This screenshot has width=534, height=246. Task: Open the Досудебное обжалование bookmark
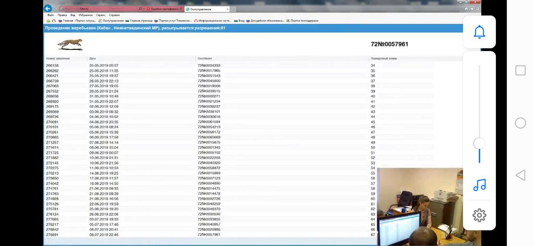click(x=267, y=21)
